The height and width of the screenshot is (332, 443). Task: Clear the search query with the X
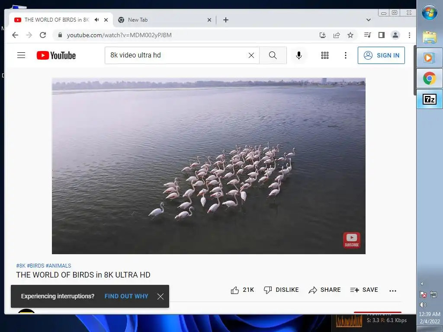tap(251, 55)
